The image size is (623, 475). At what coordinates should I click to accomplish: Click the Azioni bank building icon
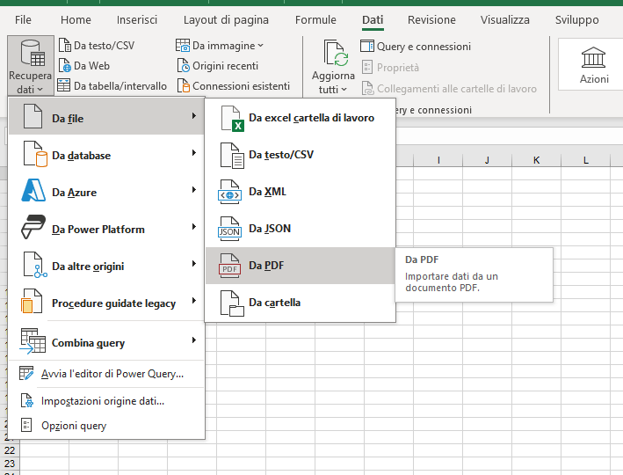pos(594,58)
